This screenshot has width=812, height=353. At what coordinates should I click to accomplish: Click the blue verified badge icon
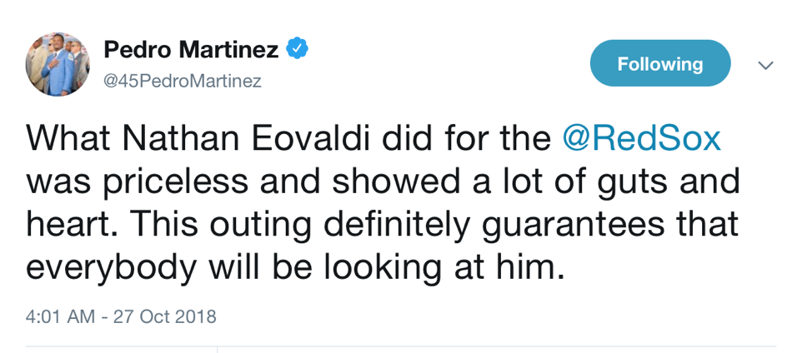pyautogui.click(x=298, y=49)
